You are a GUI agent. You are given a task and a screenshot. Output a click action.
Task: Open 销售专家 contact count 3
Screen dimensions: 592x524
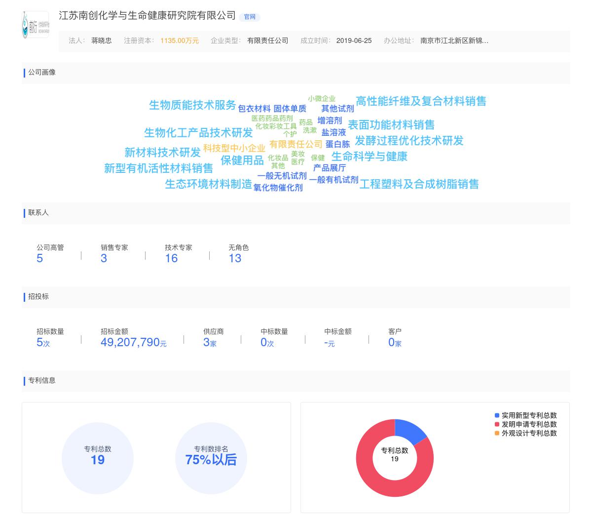[104, 258]
